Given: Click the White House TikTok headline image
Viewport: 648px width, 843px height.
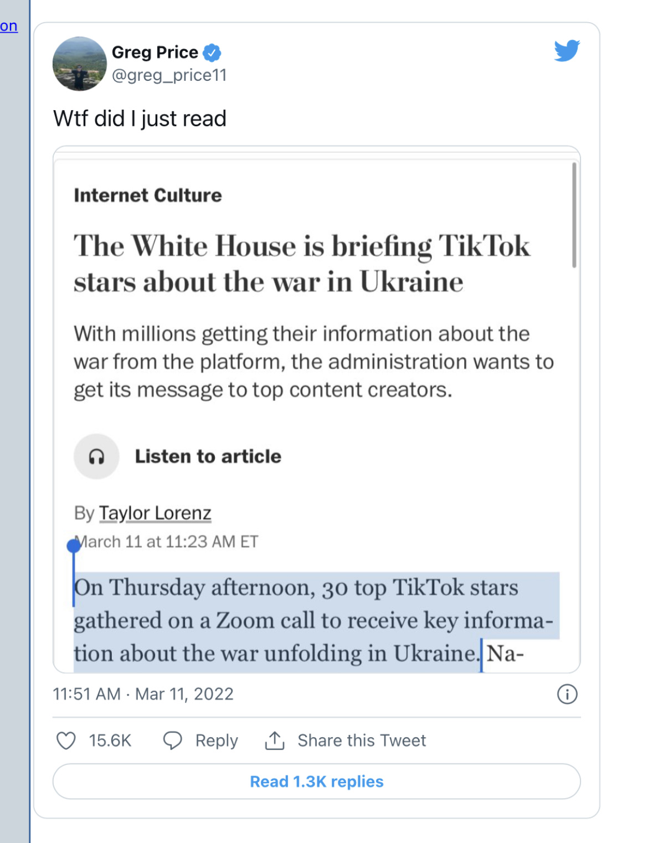Looking at the screenshot, I should tap(317, 410).
